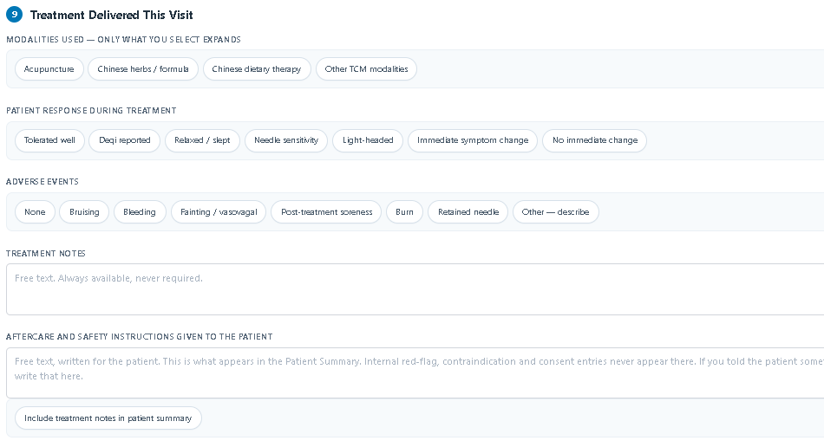Click the Patient Response During Treatment label
824x447 pixels.
[91, 111]
